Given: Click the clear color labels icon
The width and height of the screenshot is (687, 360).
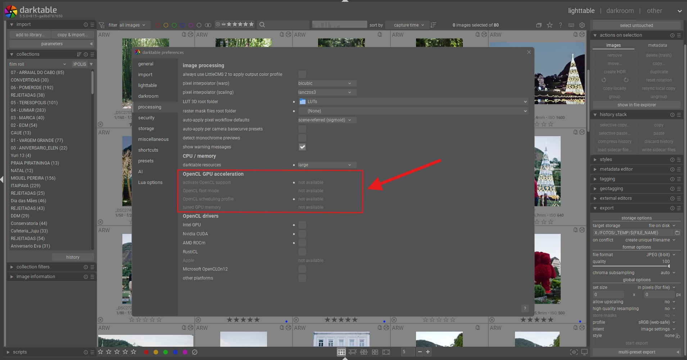Looking at the screenshot, I should tap(195, 352).
